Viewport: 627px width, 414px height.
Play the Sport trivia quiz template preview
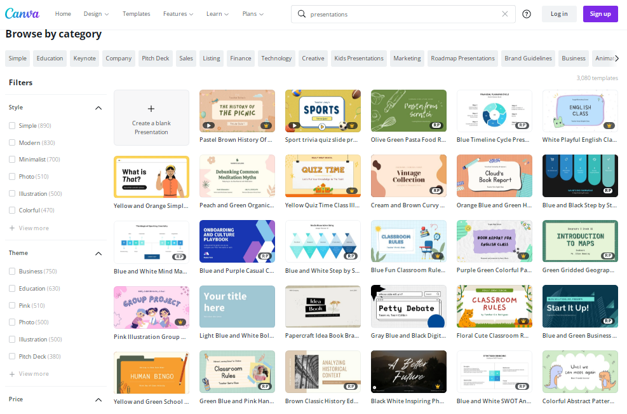click(294, 125)
